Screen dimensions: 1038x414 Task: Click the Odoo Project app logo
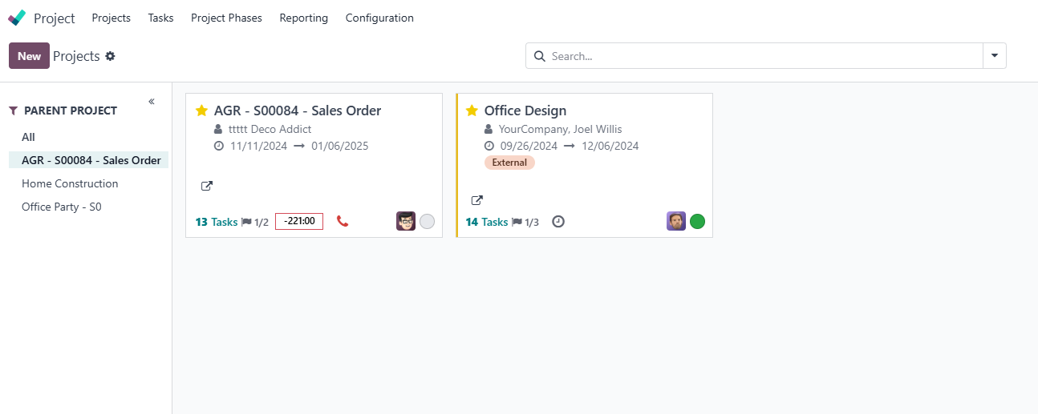point(17,18)
